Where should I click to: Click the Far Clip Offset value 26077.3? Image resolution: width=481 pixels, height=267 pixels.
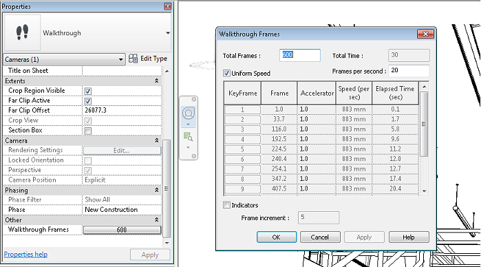122,110
